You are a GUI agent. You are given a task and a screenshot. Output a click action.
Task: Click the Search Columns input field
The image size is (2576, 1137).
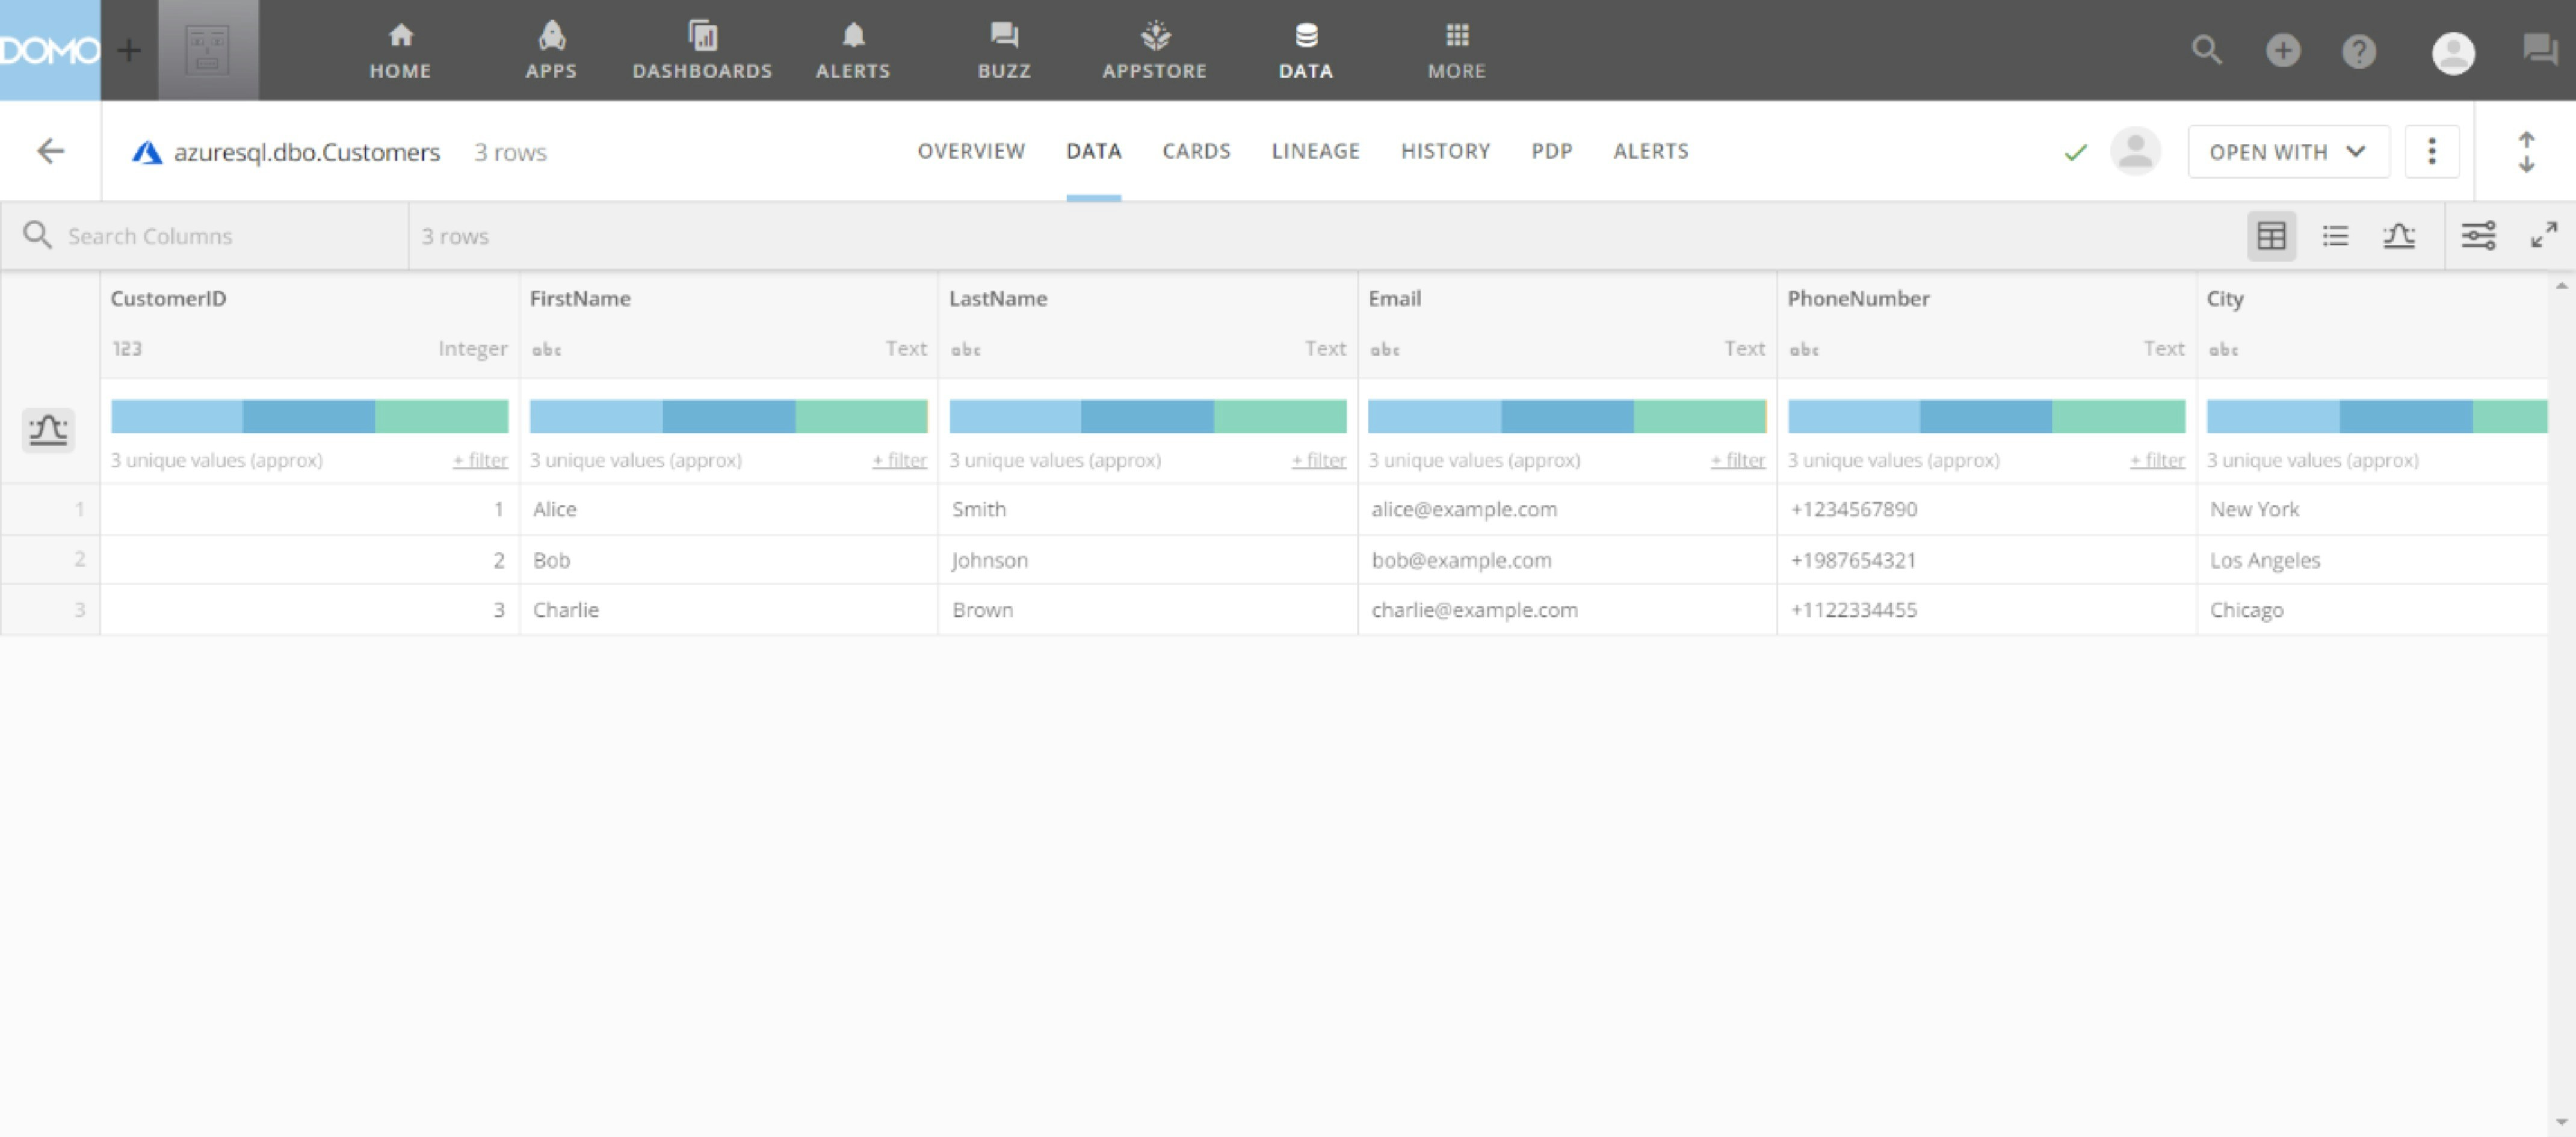200,236
